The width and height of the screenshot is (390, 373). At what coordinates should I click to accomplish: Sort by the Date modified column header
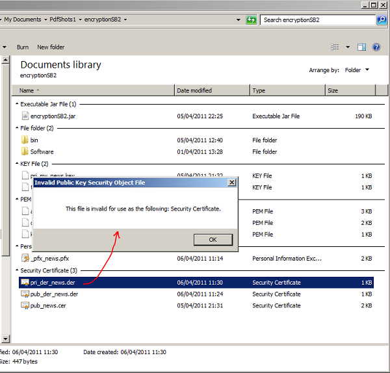click(212, 90)
